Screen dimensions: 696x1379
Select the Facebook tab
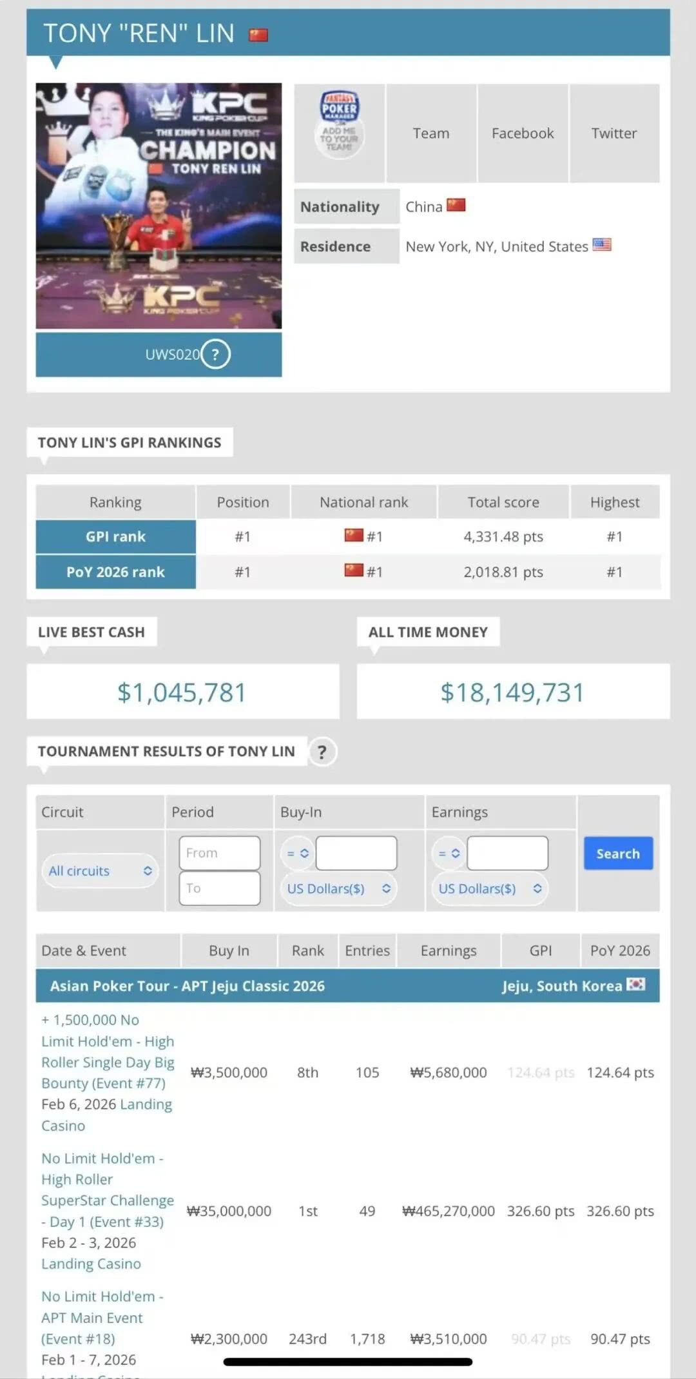(x=523, y=133)
